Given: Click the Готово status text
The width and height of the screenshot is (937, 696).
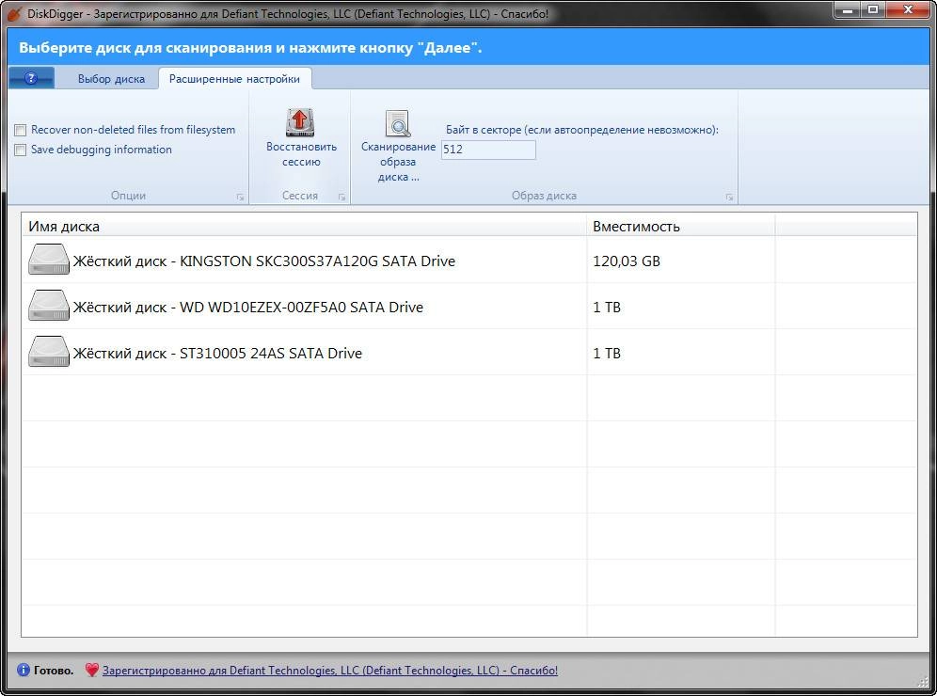Looking at the screenshot, I should pos(54,671).
